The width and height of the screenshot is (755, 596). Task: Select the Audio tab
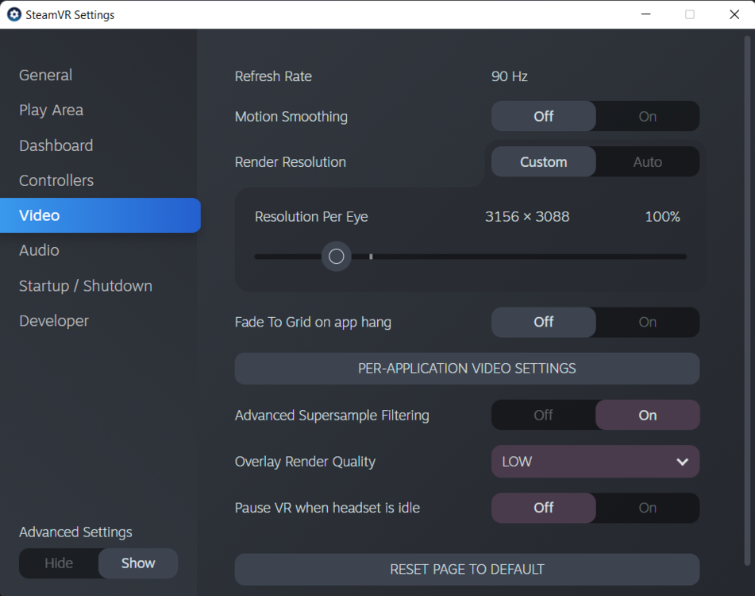tap(40, 250)
